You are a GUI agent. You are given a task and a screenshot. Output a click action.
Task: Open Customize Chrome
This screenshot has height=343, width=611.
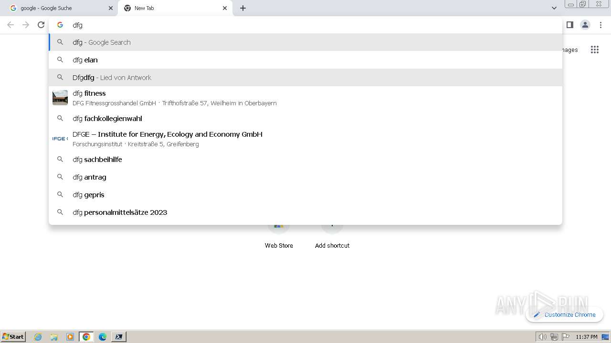click(x=565, y=314)
